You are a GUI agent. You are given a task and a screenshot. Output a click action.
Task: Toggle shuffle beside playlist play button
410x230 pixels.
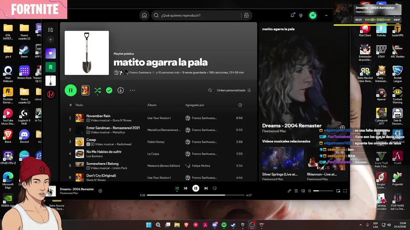pos(98,91)
